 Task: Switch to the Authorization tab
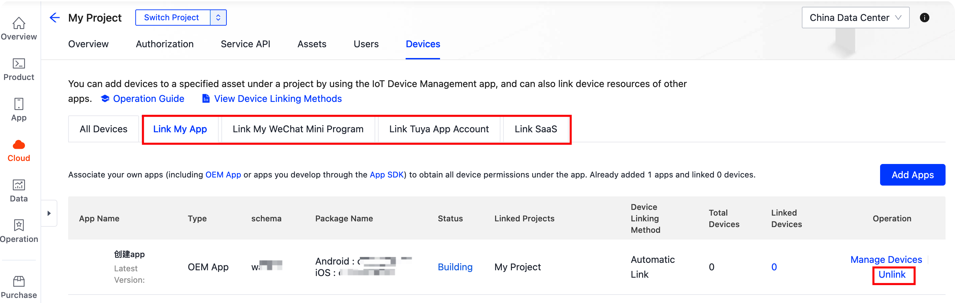click(165, 44)
